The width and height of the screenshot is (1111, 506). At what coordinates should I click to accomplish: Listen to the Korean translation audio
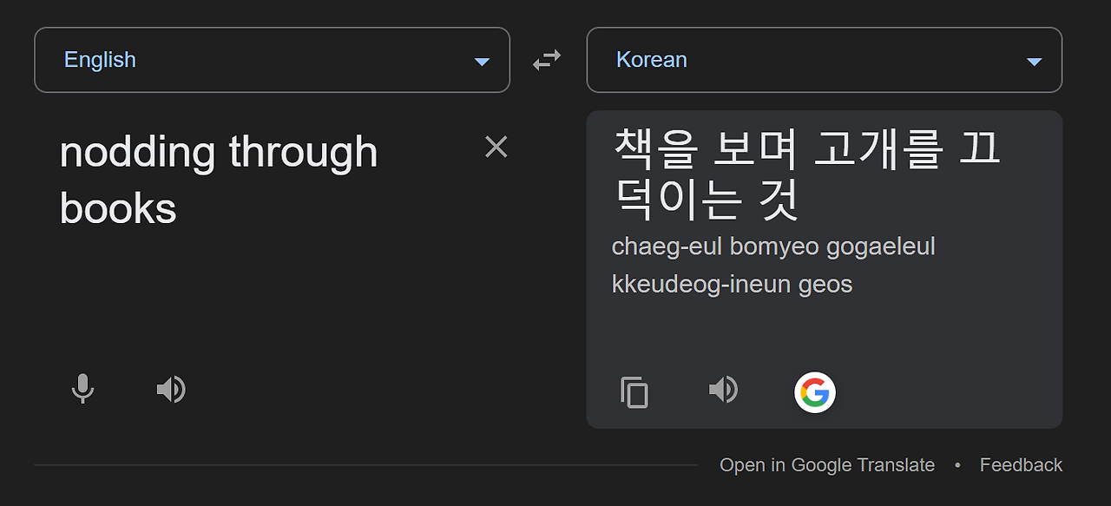click(724, 391)
